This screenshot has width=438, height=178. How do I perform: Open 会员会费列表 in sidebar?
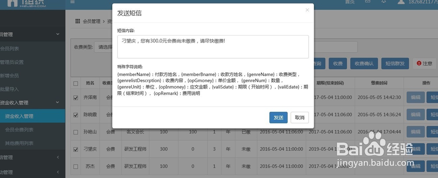19,130
